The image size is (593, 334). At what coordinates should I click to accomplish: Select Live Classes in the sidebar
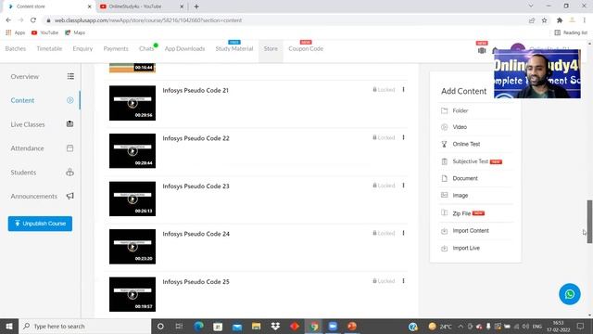coord(28,124)
